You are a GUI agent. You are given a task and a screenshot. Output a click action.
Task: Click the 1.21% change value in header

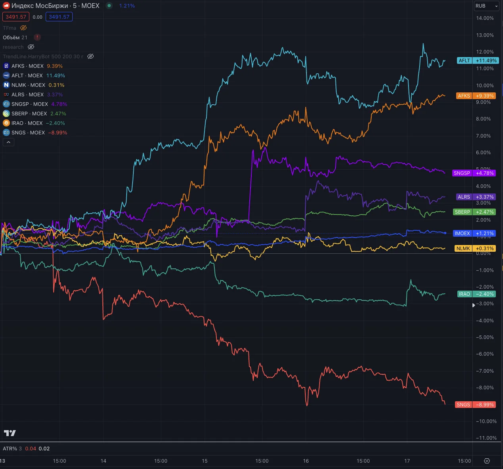click(x=127, y=6)
